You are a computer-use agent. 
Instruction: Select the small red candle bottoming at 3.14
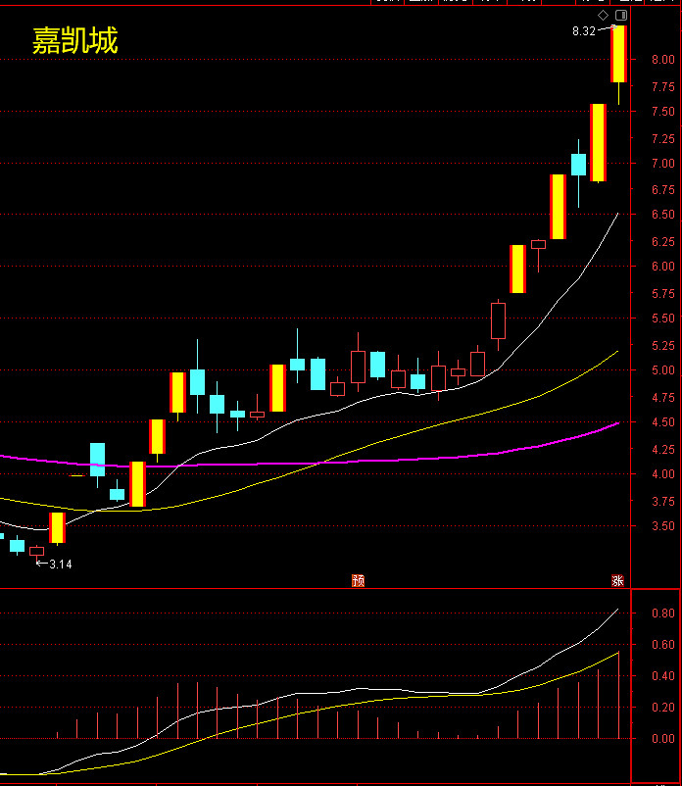coord(36,552)
